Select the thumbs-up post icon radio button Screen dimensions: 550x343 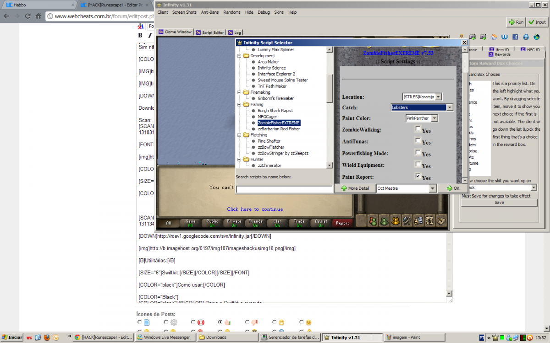point(220,322)
